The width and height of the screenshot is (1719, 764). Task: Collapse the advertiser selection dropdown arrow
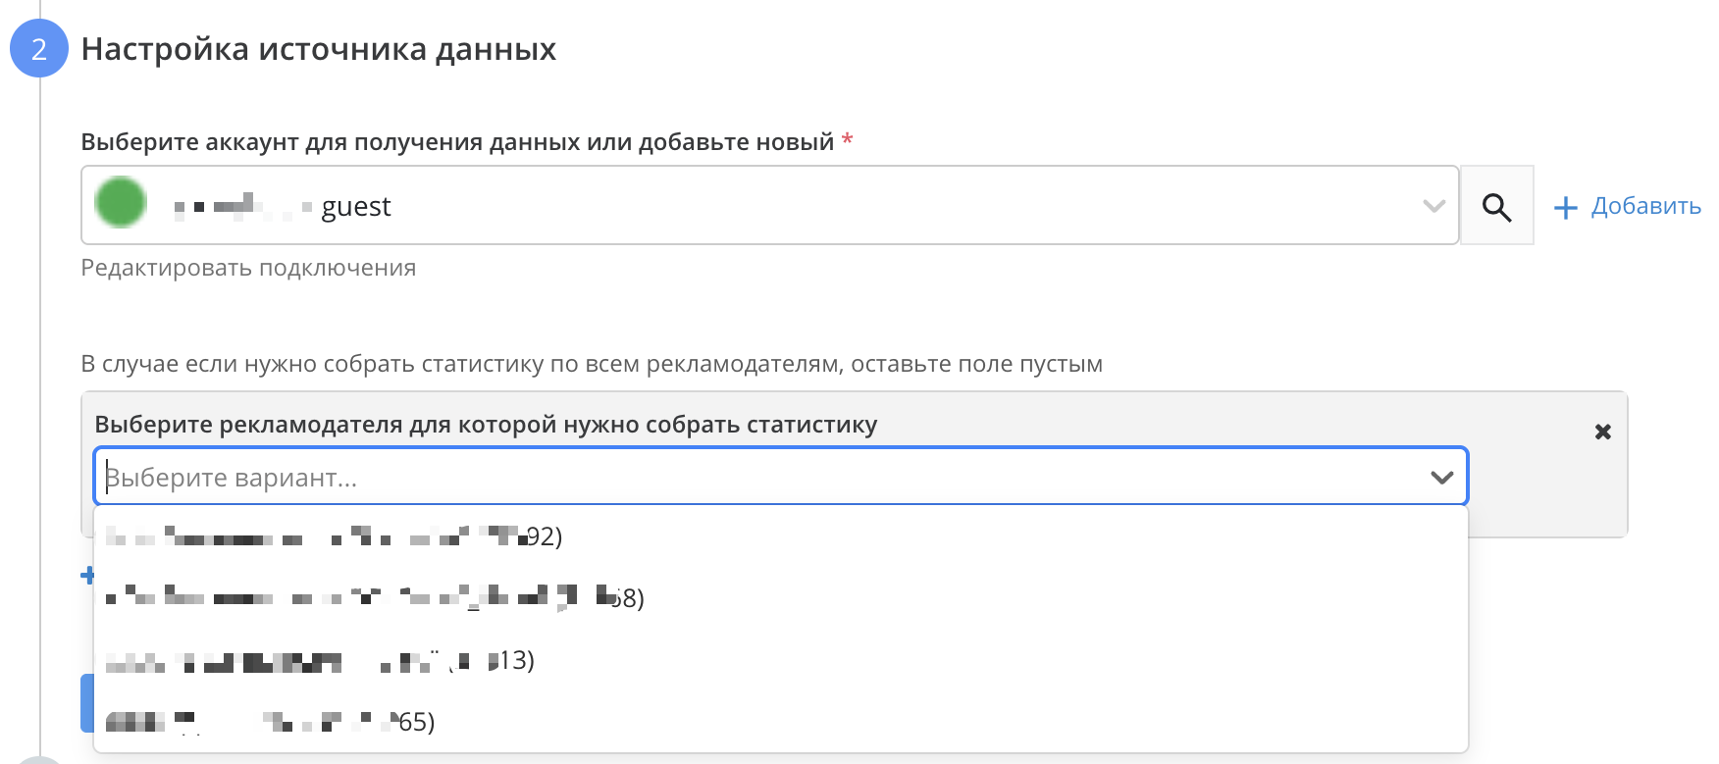point(1441,478)
